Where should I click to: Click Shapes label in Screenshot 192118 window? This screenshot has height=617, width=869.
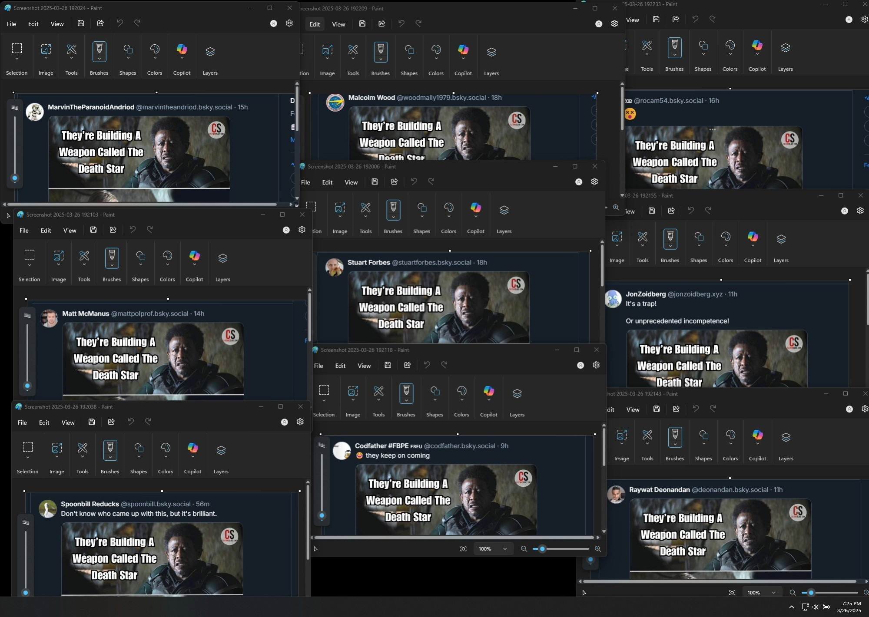pyautogui.click(x=434, y=415)
